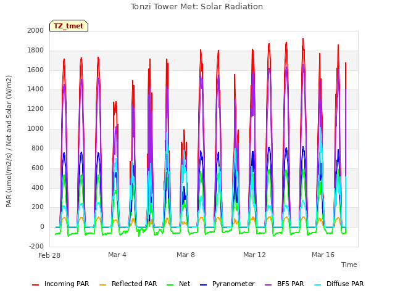Click the 1600 y-axis tick label

(x=36, y=70)
